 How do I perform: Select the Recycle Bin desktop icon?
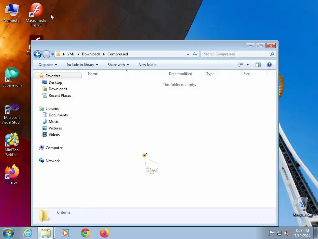(x=302, y=207)
